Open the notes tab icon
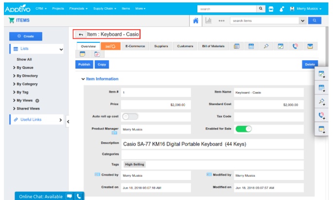333x200 pixels. 83,54
